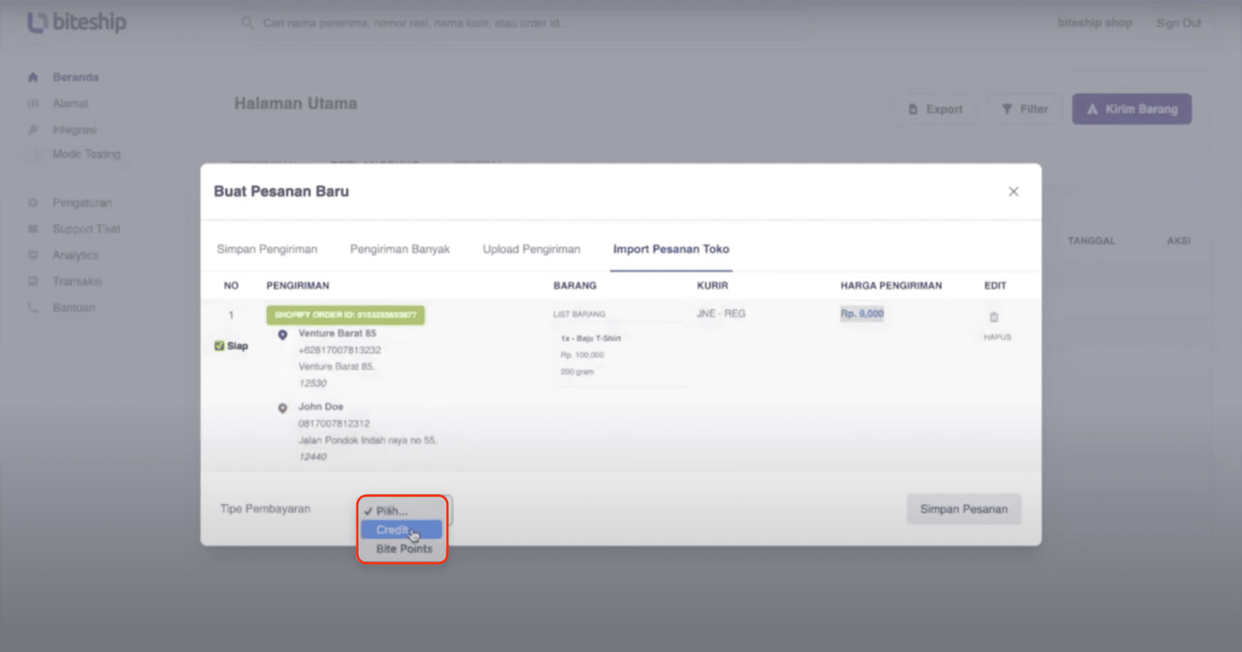Switch to Pengiriman Banyak tab
This screenshot has height=652, width=1242.
(400, 249)
